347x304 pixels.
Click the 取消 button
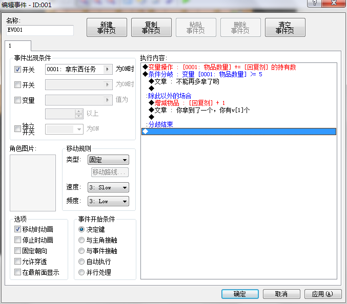point(281,294)
